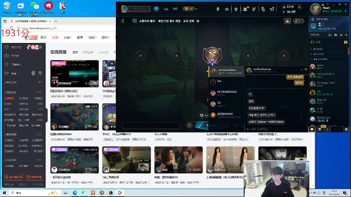Open the crossed-swords challenges icon

click(x=227, y=9)
